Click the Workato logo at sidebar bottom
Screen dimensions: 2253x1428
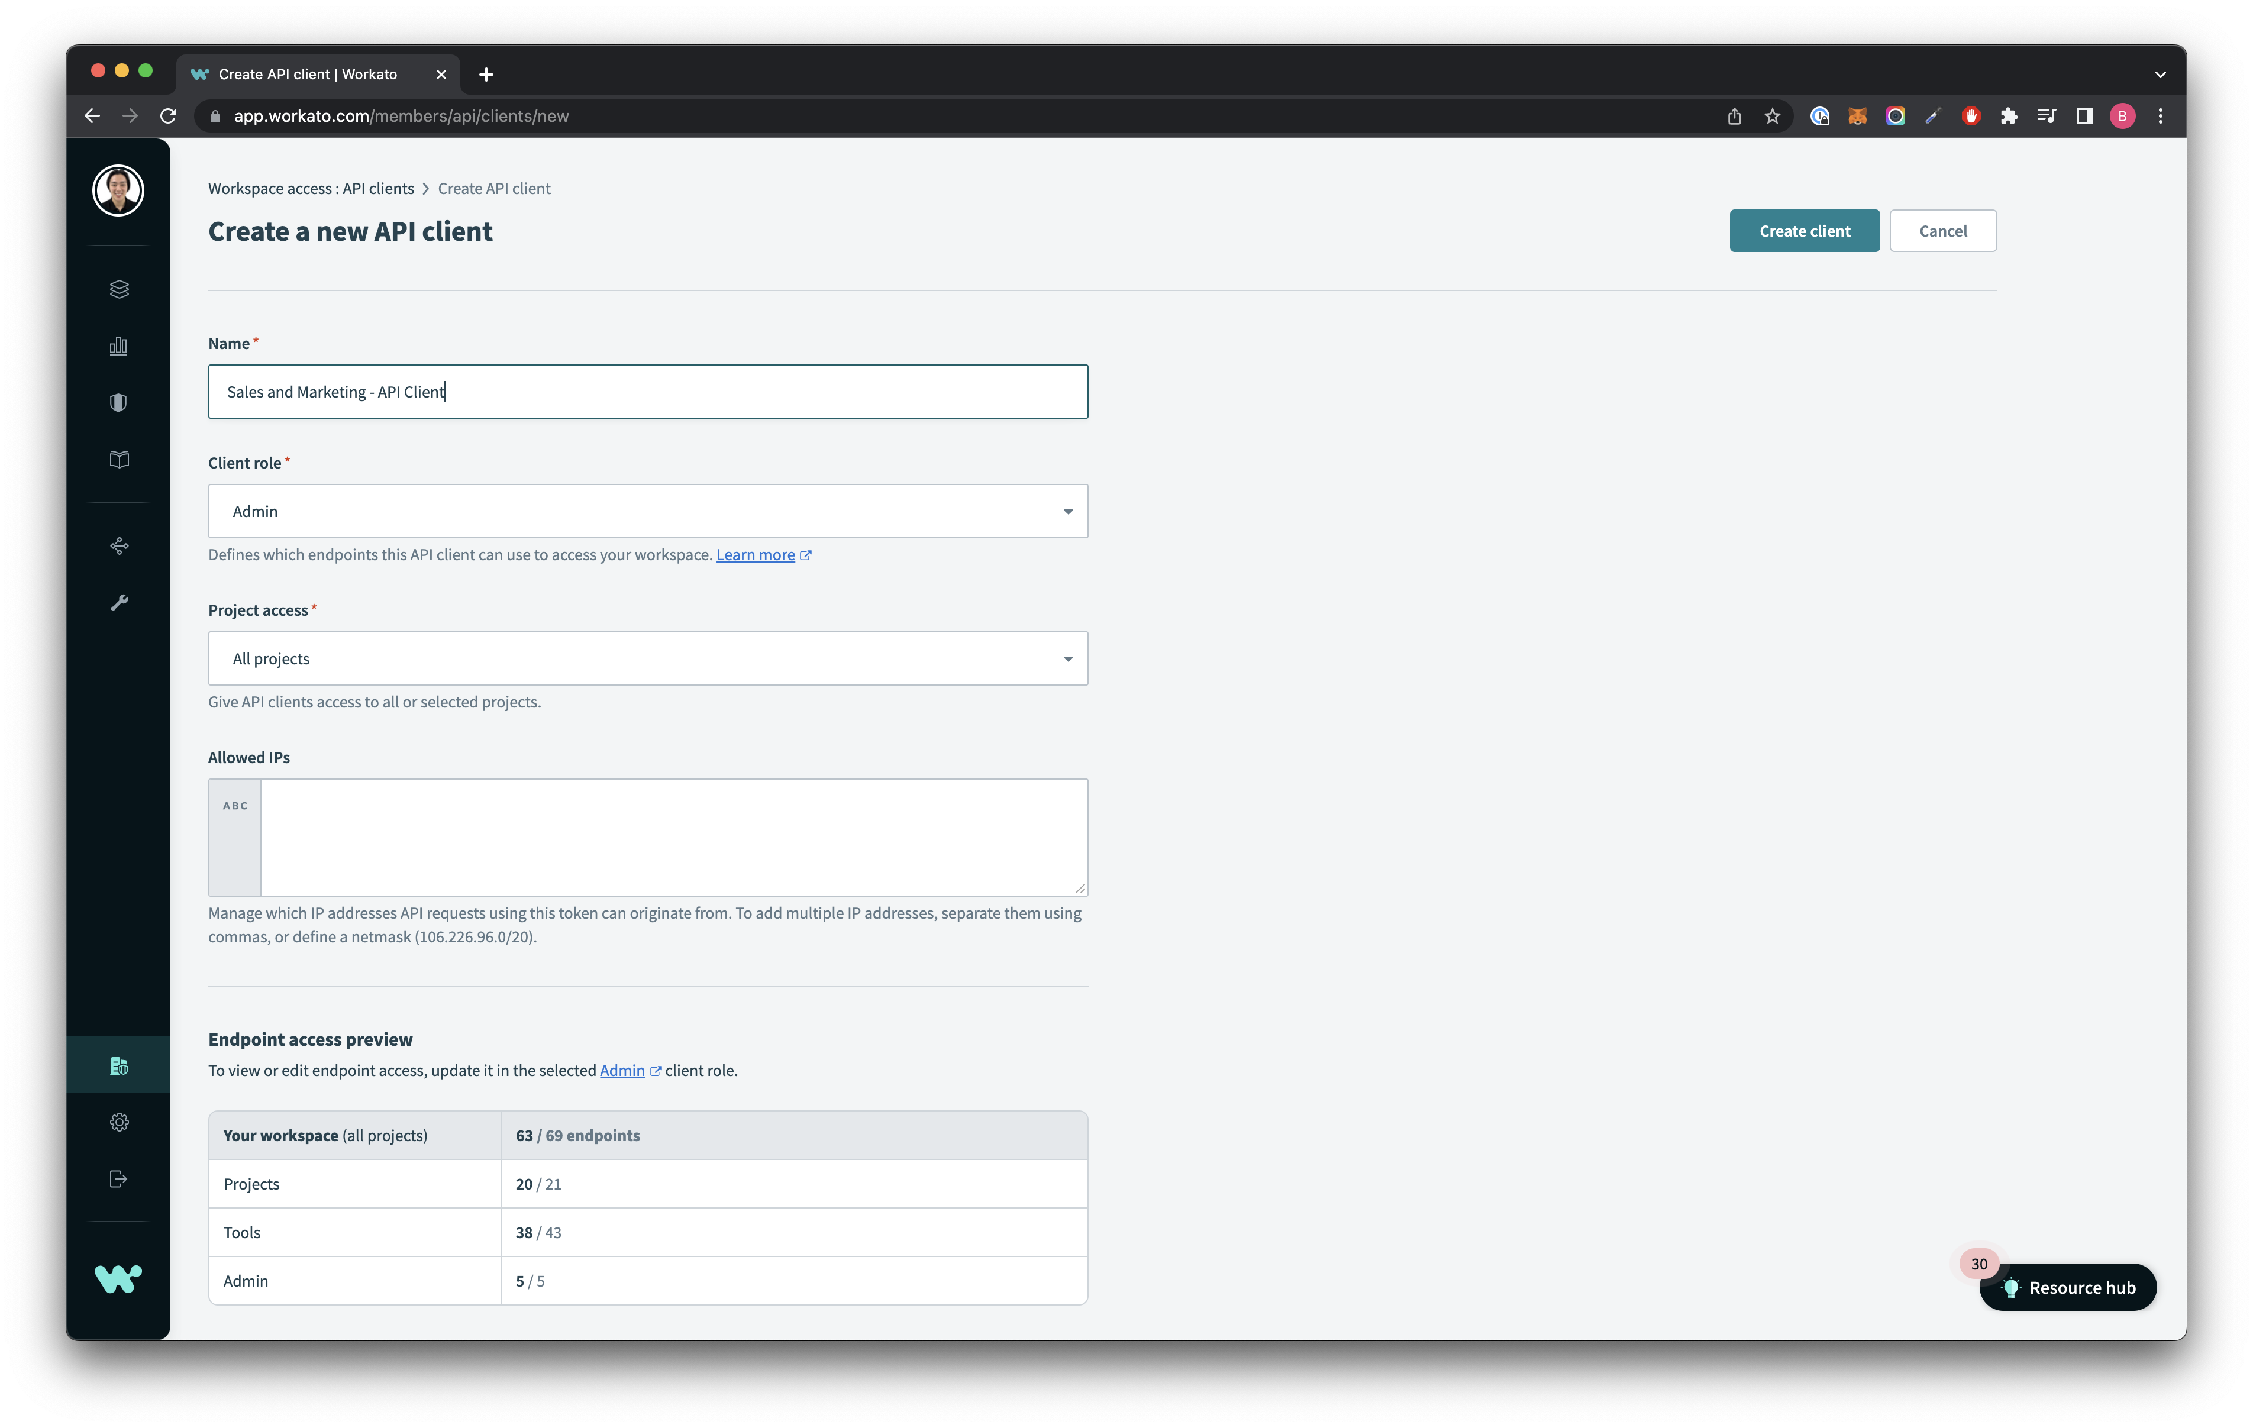click(x=119, y=1278)
